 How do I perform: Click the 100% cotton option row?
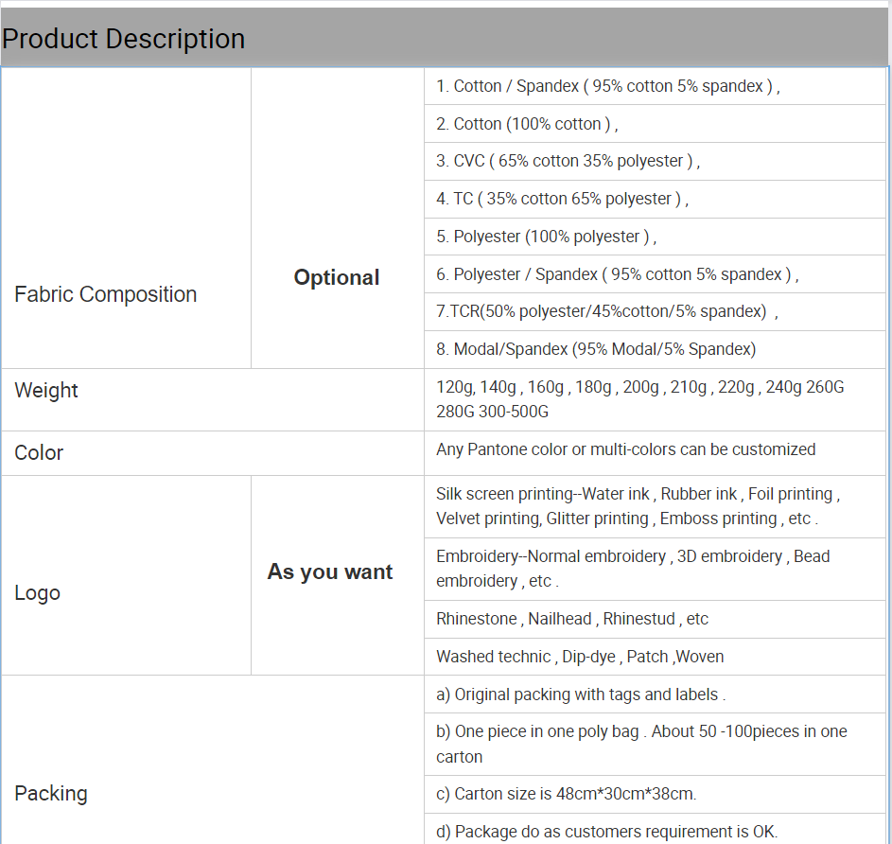point(527,124)
